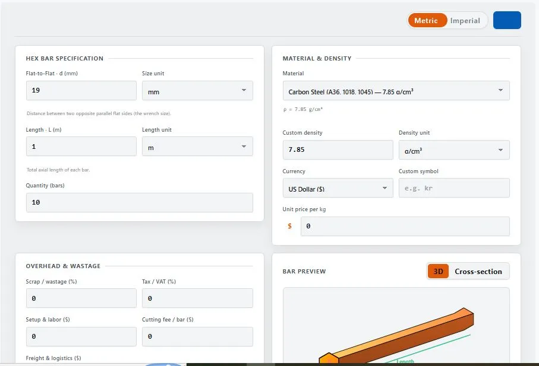Viewport: 539px width, 366px height.
Task: Select the Cross-section preview tab
Action: tap(478, 271)
